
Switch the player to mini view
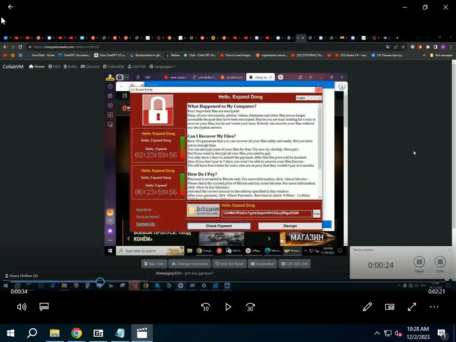point(390,307)
